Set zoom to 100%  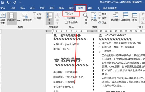pyautogui.click(x=94, y=17)
